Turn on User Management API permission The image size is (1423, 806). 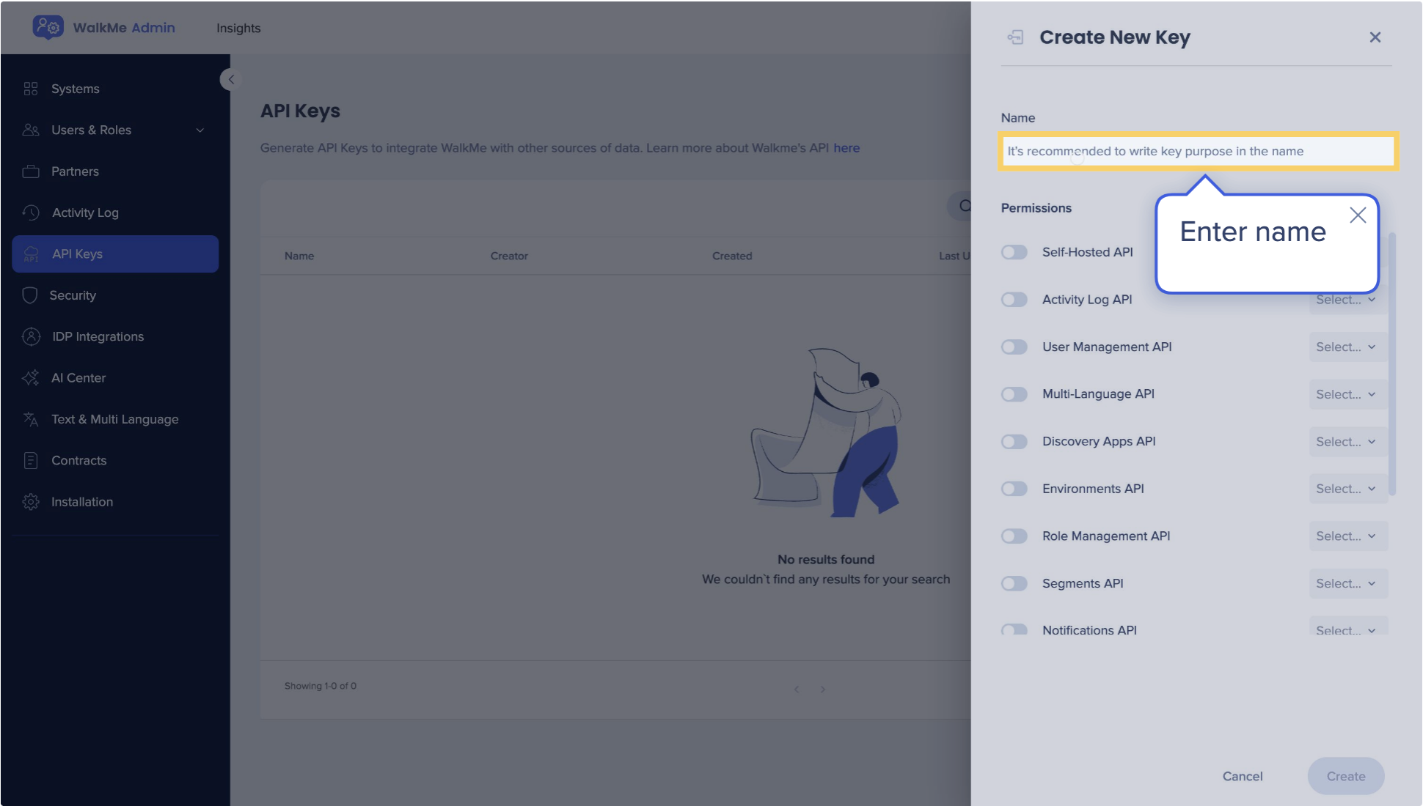tap(1014, 347)
